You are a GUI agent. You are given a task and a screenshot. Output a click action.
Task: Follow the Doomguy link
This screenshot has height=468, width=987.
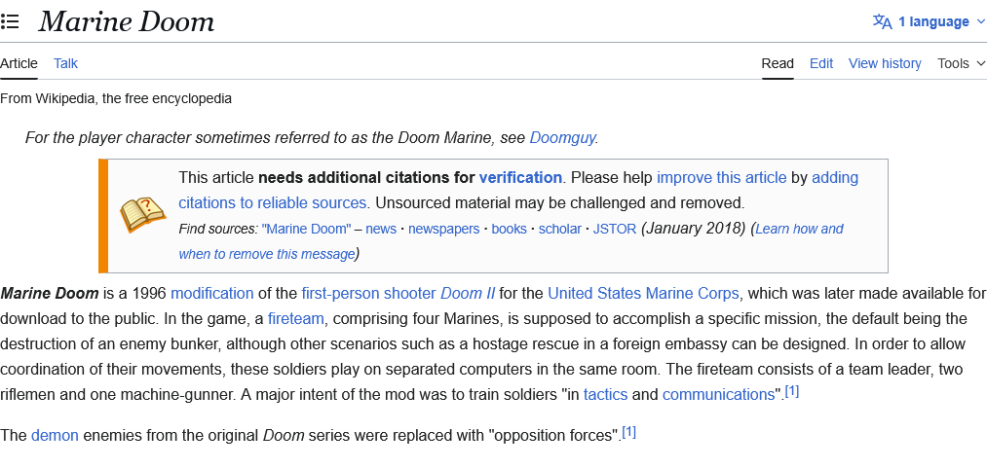pyautogui.click(x=562, y=137)
